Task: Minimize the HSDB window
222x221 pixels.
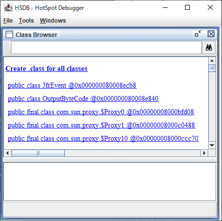Action: [x=165, y=7]
